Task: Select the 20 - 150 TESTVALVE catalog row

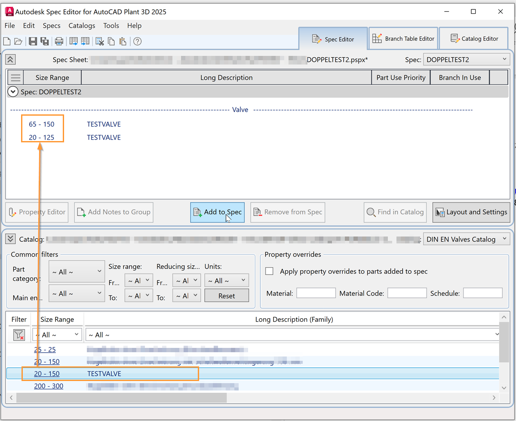Action: [253, 374]
